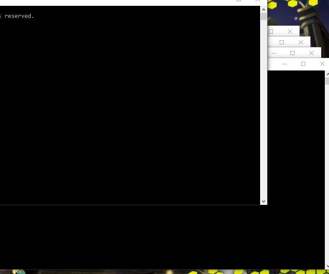Viewport: 329px width, 274px height.
Task: Maximize the window just behind the frontmost one
Action: 303,64
